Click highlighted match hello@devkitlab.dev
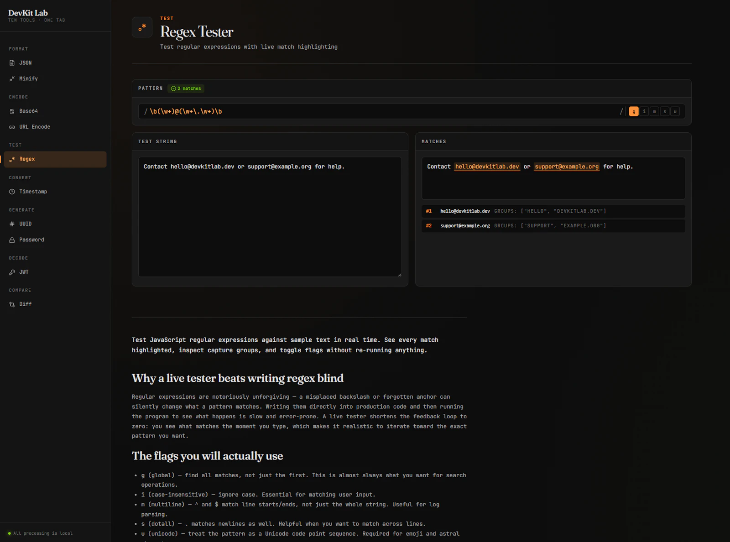 (487, 167)
